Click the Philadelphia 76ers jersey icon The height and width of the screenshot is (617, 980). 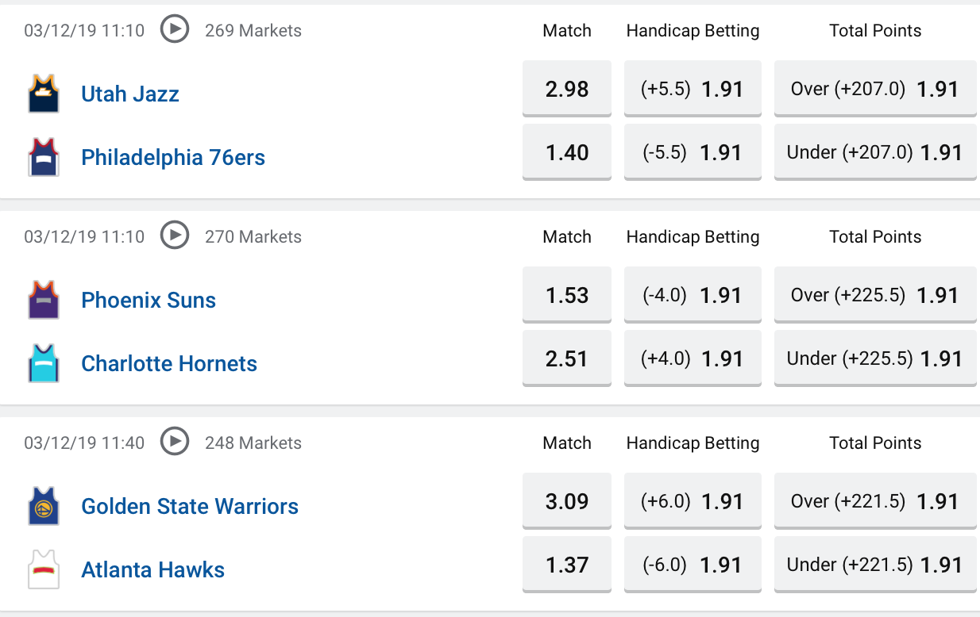pyautogui.click(x=44, y=157)
